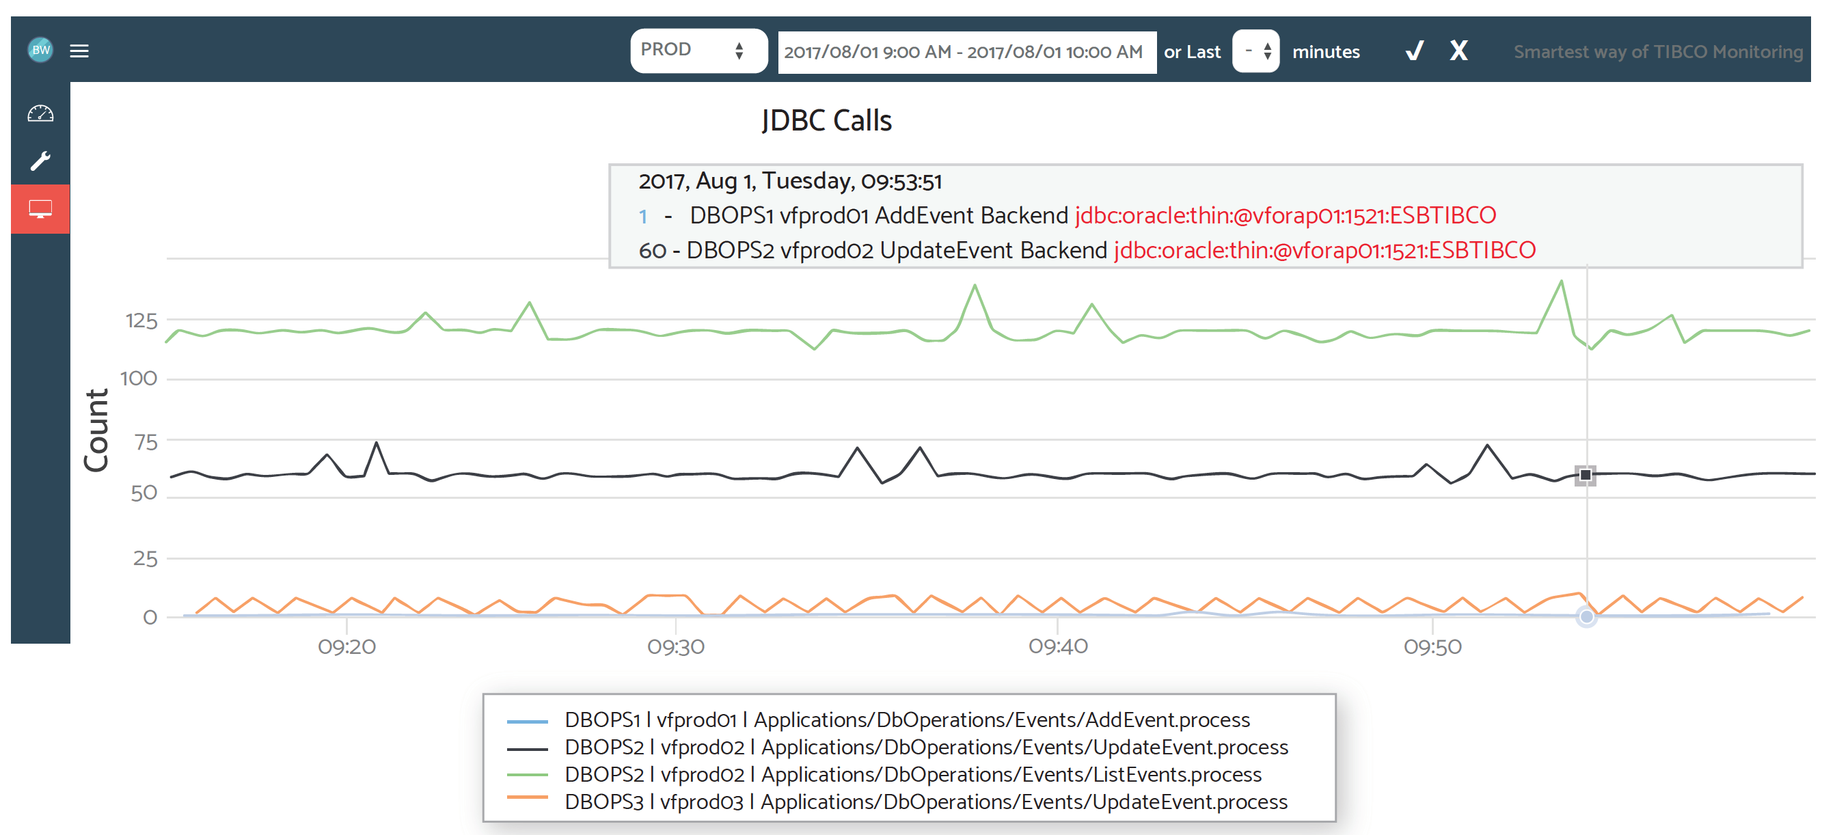Click the first jdbc:oracle connection link
The height and width of the screenshot is (835, 1822).
click(x=1284, y=216)
